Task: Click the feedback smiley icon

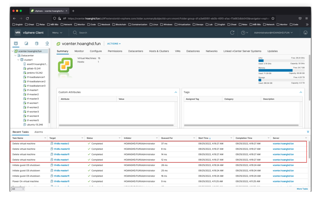Action: click(x=305, y=33)
